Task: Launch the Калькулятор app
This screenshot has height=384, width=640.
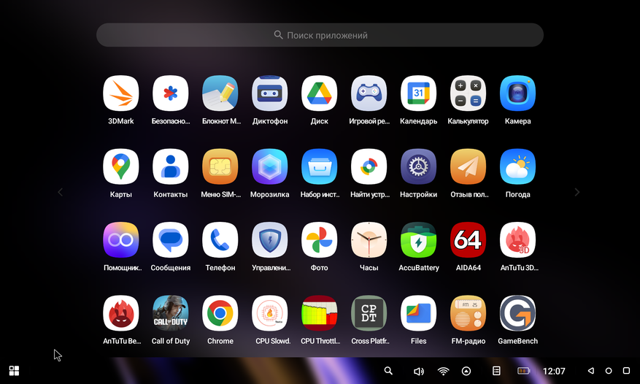Action: (469, 93)
